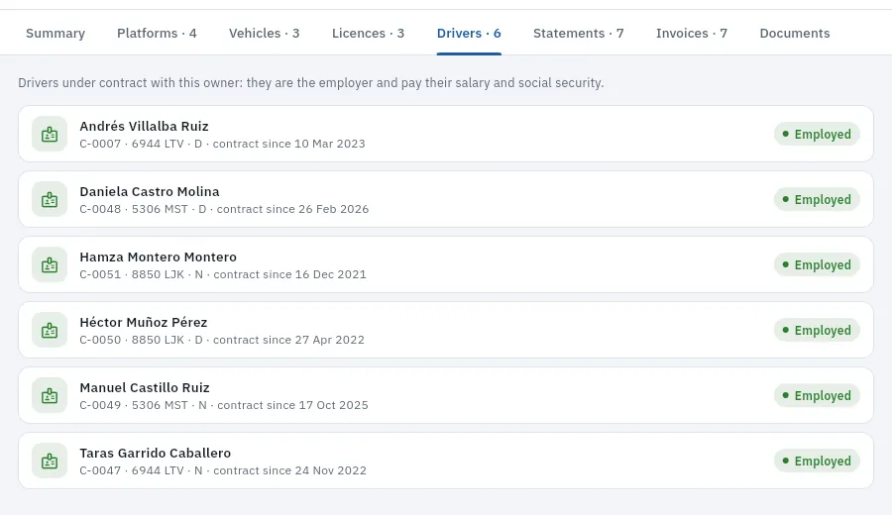Click the Employed badge for Andrés Villalba Ruiz

(x=817, y=134)
